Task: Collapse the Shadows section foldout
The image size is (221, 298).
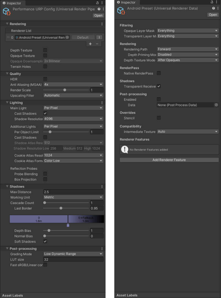Action: 7,186
